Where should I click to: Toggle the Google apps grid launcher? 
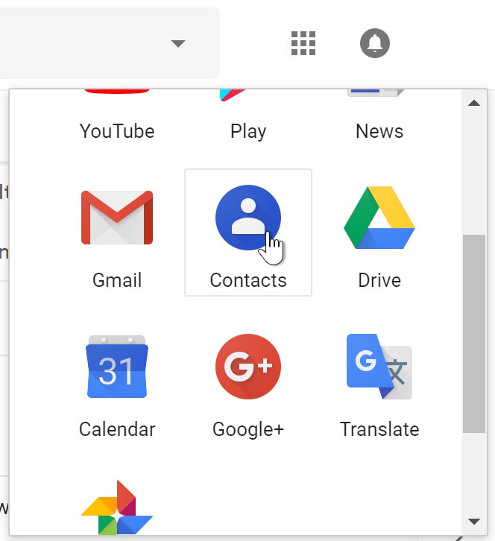[303, 44]
